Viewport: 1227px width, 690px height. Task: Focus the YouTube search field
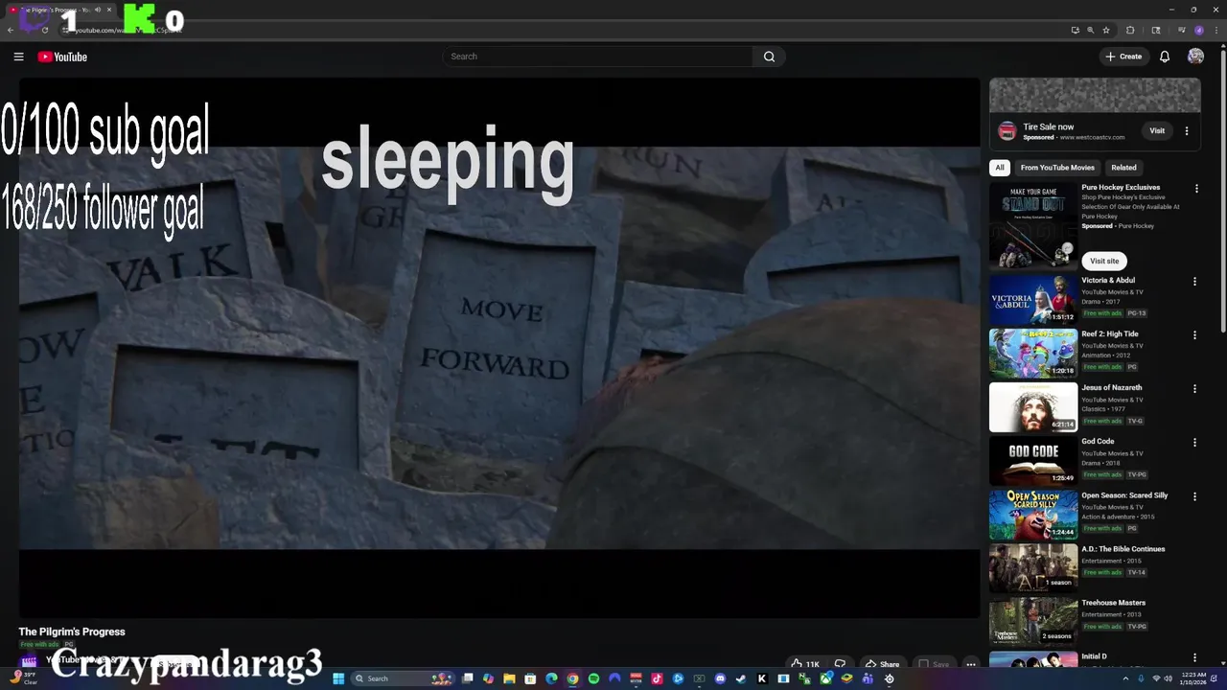point(598,57)
